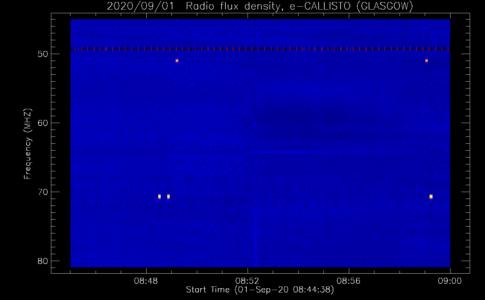Viewport: 485px width, 300px height.
Task: Click the 60 MHz frequency tick label
Action: coord(43,123)
